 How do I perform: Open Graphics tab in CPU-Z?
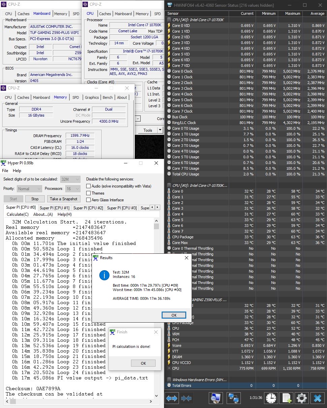pos(92,97)
